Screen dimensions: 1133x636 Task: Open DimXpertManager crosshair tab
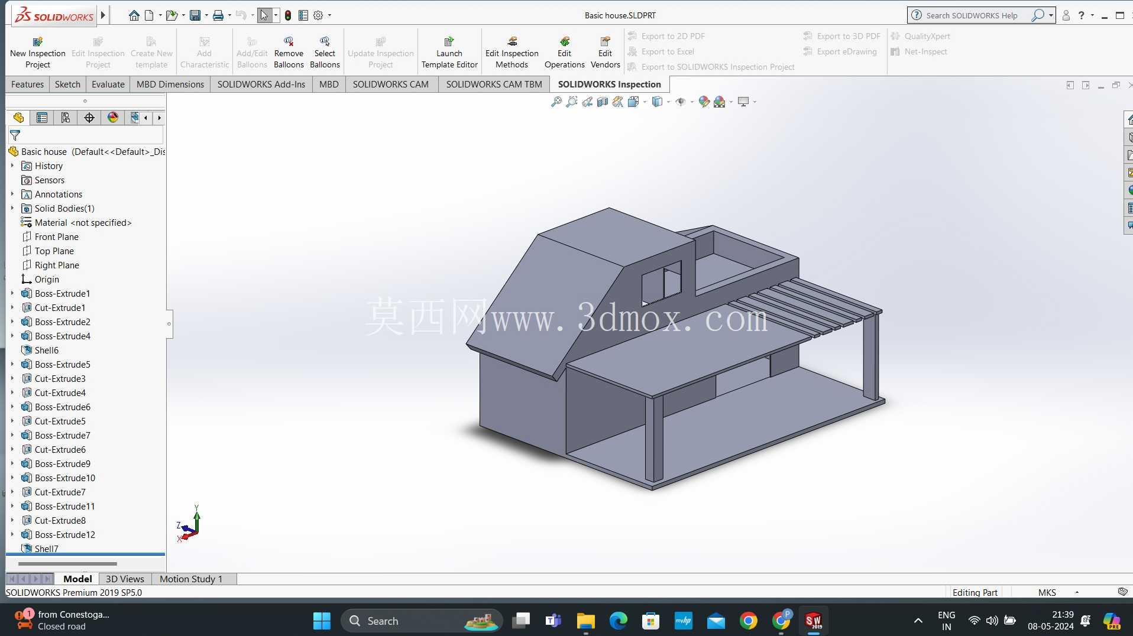(x=89, y=118)
